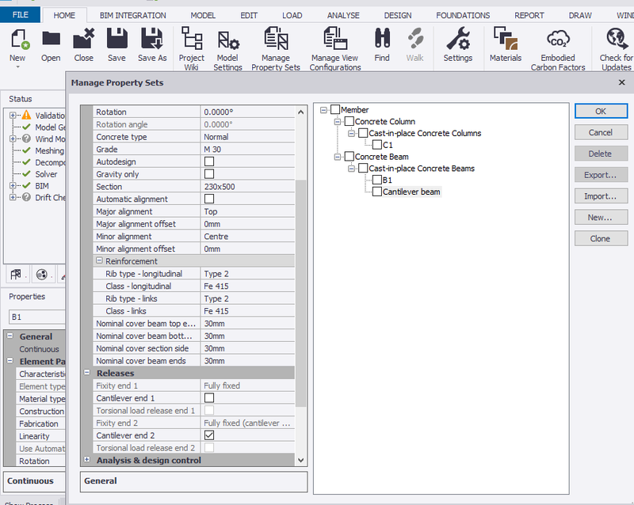The height and width of the screenshot is (505, 634).
Task: Click the property grid scrollbar thumb
Action: coord(301,293)
